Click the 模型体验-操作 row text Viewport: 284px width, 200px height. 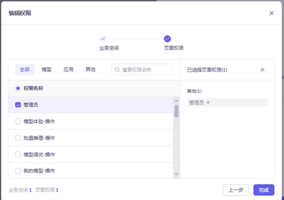(x=39, y=121)
